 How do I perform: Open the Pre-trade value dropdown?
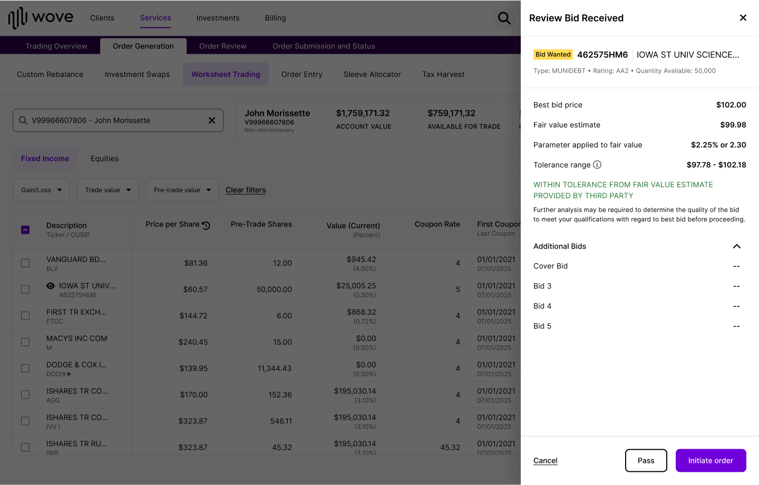tap(182, 190)
